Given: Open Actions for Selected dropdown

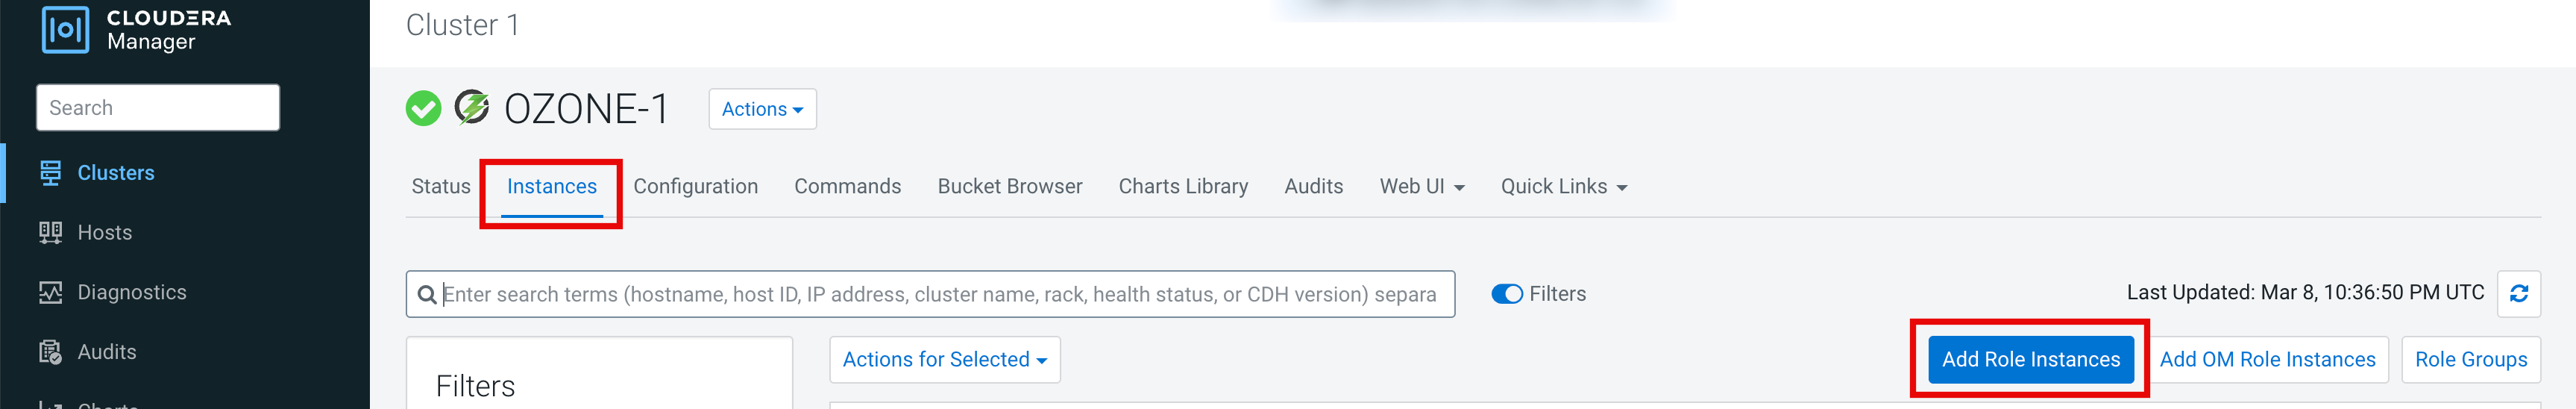Looking at the screenshot, I should [x=944, y=360].
